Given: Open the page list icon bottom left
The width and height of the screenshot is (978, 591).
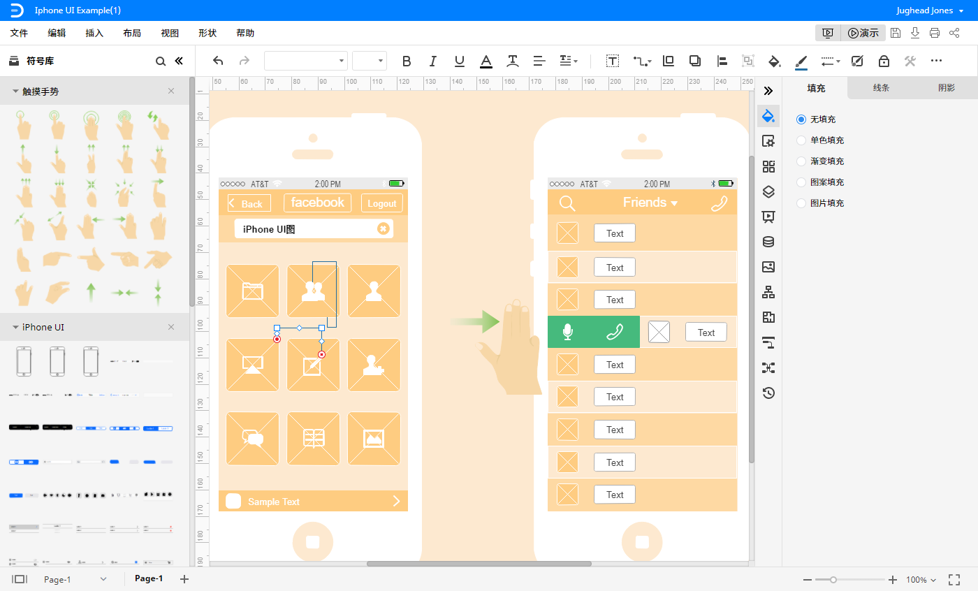Looking at the screenshot, I should [19, 579].
